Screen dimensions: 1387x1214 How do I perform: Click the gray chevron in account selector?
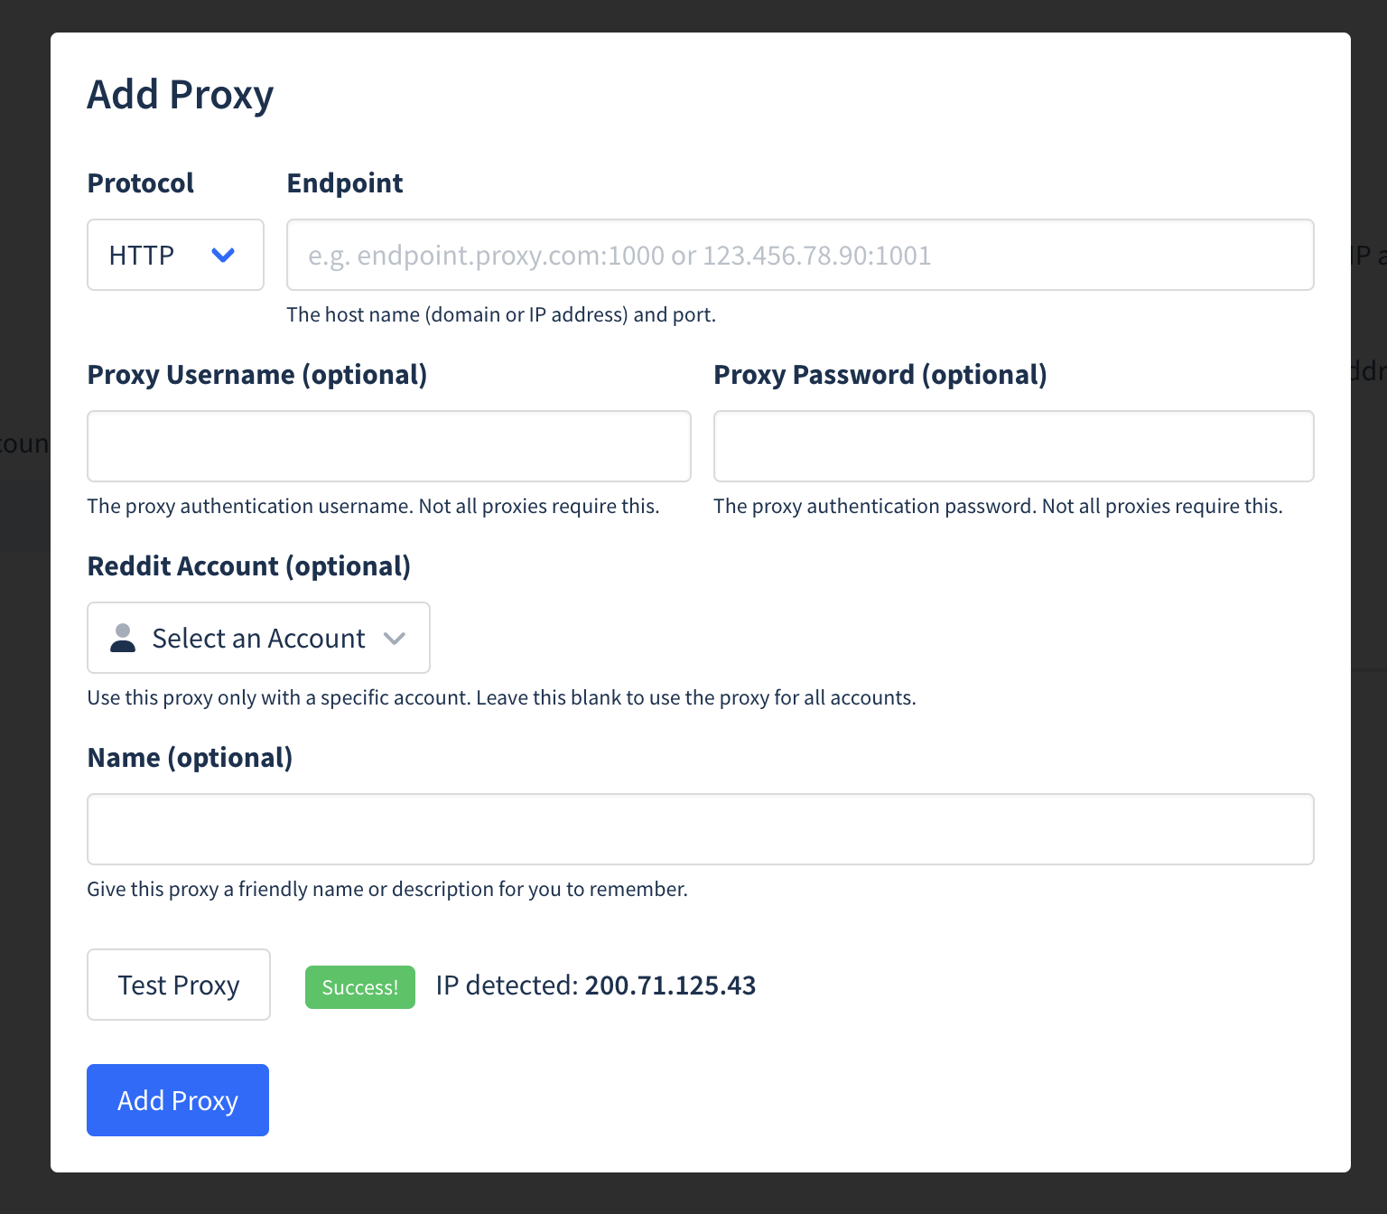[x=395, y=639]
